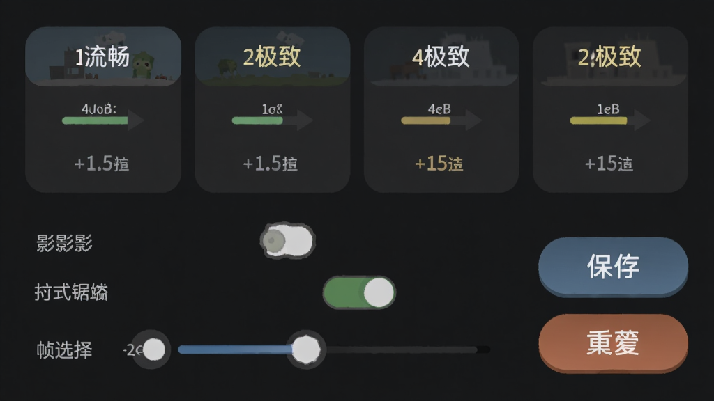
Task: Click the 帧选择 frame selection label
Action: [x=64, y=350]
